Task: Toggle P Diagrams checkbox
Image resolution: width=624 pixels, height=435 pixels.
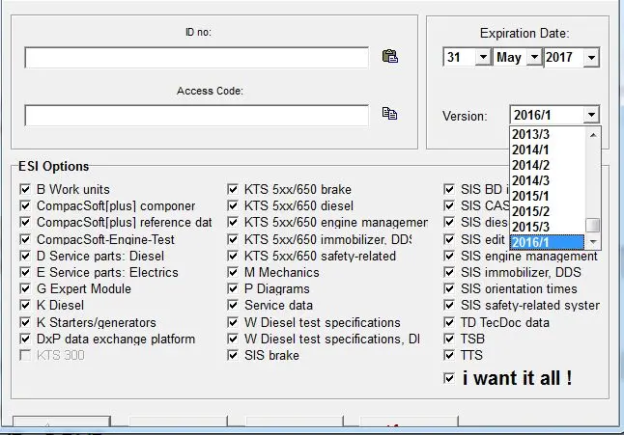Action: pyautogui.click(x=233, y=288)
